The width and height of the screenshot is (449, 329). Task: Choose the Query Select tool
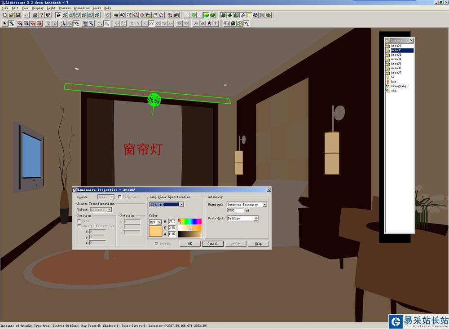click(11, 23)
